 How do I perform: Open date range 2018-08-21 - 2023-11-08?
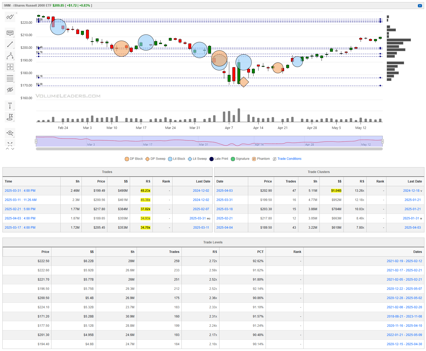pyautogui.click(x=404, y=316)
